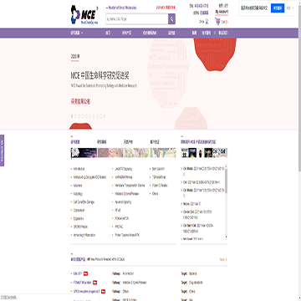The width and height of the screenshot is (301, 301).
Task: Select the last carousel indicator dot
Action: 105,116
